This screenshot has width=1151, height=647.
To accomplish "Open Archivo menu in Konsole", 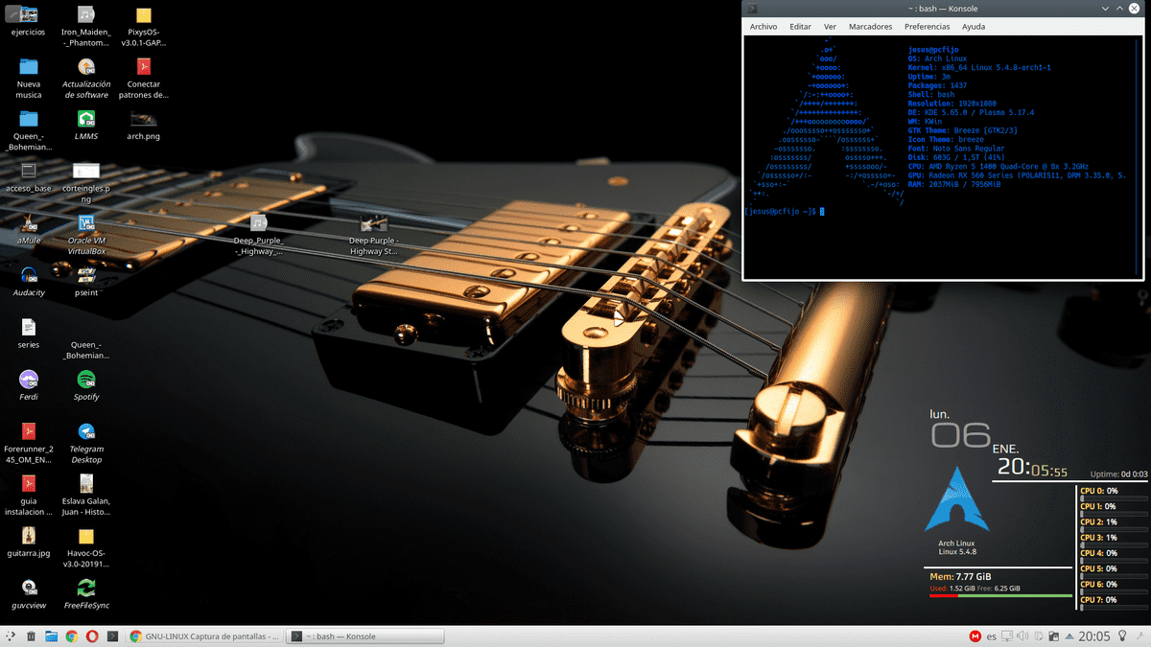I will click(x=763, y=27).
